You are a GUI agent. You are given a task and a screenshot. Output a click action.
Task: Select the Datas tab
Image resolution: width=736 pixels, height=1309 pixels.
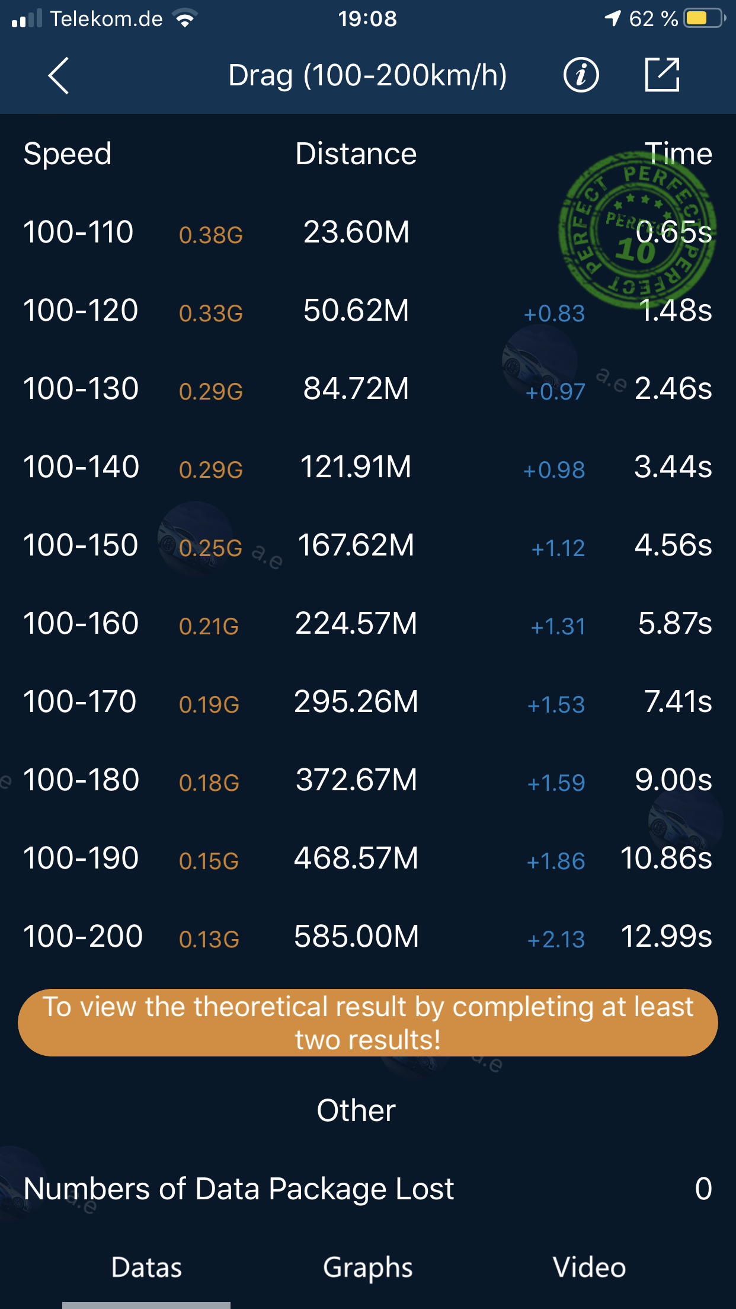coord(146,1268)
